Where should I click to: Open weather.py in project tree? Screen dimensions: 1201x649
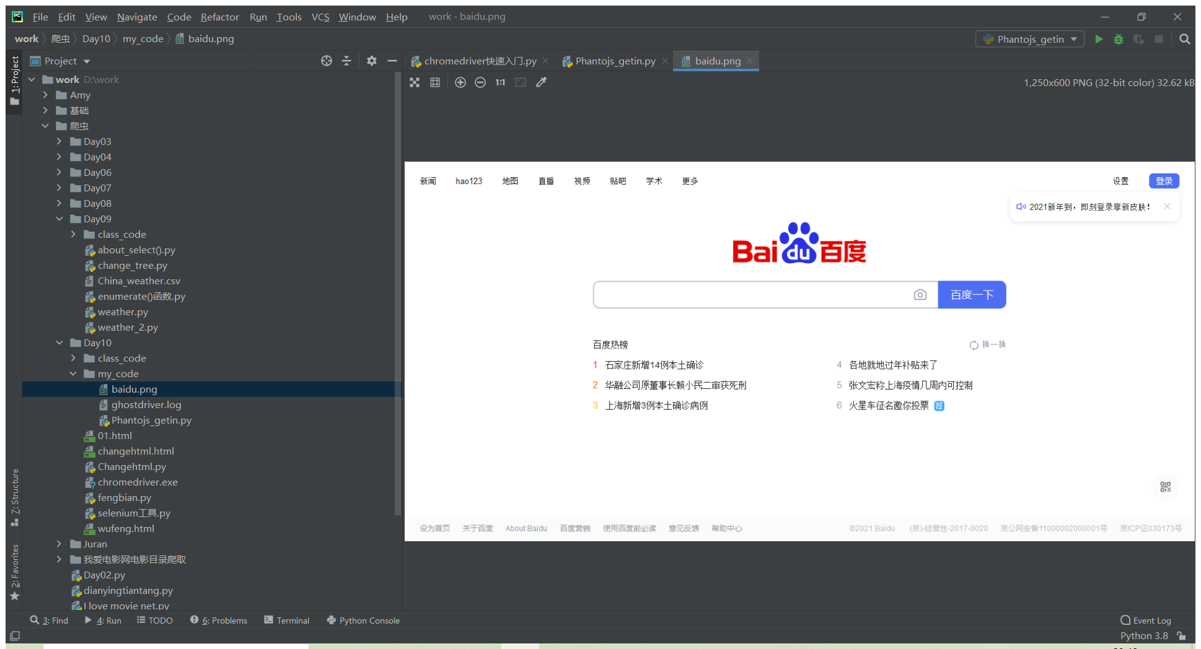click(x=123, y=311)
